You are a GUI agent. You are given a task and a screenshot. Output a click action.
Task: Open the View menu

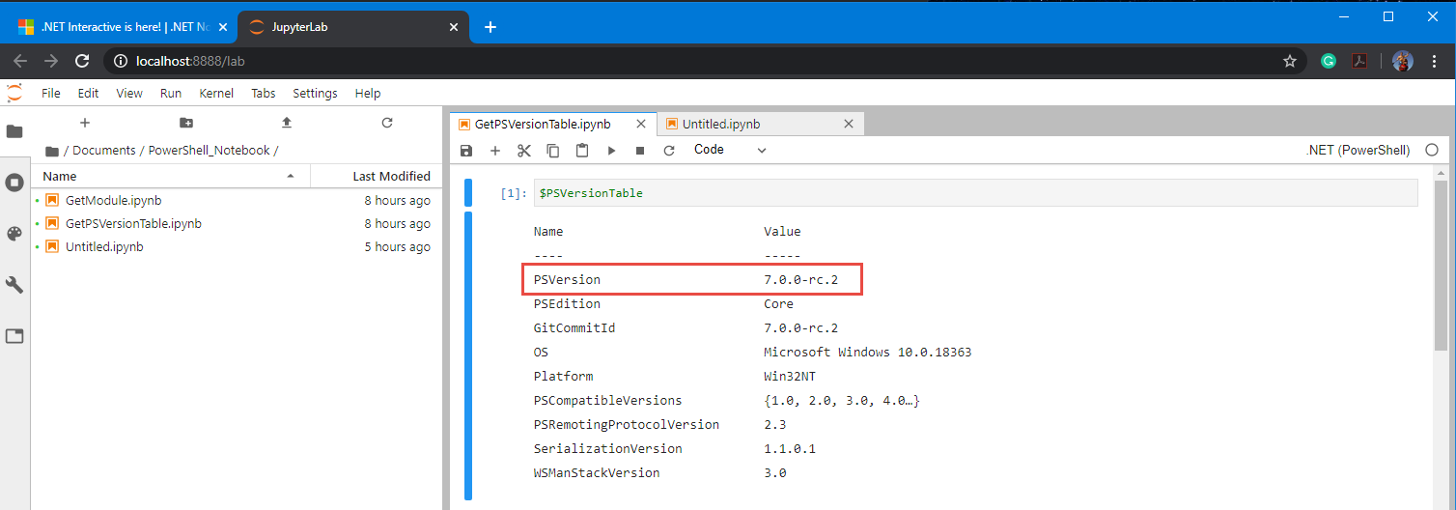(x=129, y=93)
